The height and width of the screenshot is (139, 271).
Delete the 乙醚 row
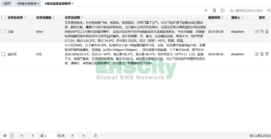tap(267, 31)
